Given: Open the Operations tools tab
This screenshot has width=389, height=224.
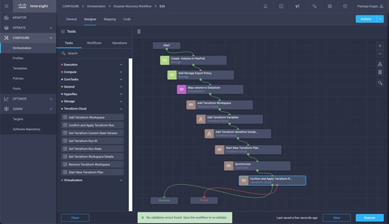Looking at the screenshot, I should click(119, 43).
